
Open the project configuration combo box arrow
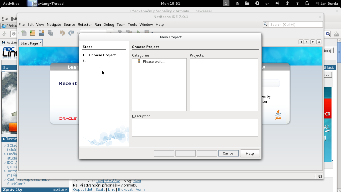click(111, 32)
